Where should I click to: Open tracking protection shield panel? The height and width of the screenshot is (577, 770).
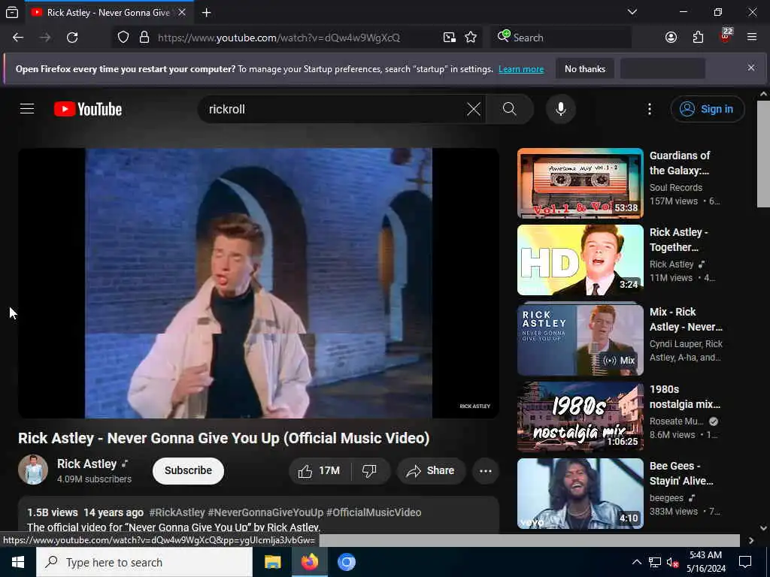123,38
